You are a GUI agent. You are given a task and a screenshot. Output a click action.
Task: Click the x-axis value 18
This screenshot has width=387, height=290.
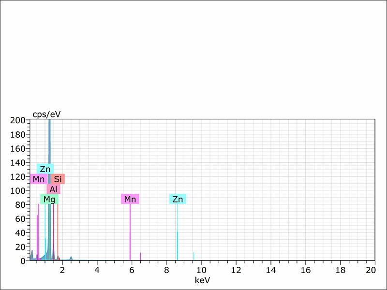[341, 270]
